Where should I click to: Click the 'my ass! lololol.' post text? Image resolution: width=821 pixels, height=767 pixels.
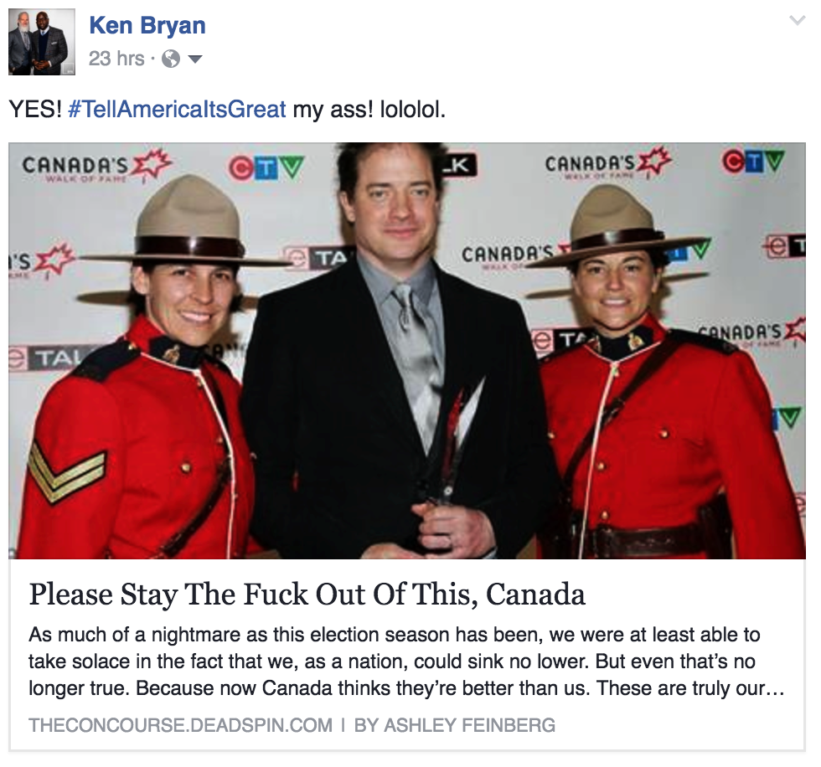(x=369, y=110)
